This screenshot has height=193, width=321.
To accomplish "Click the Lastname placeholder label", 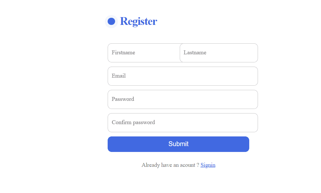I will coord(195,53).
